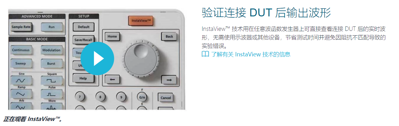This screenshot has height=126, width=399.
Task: Click the Pulse waveform button
Action: coord(51,94)
